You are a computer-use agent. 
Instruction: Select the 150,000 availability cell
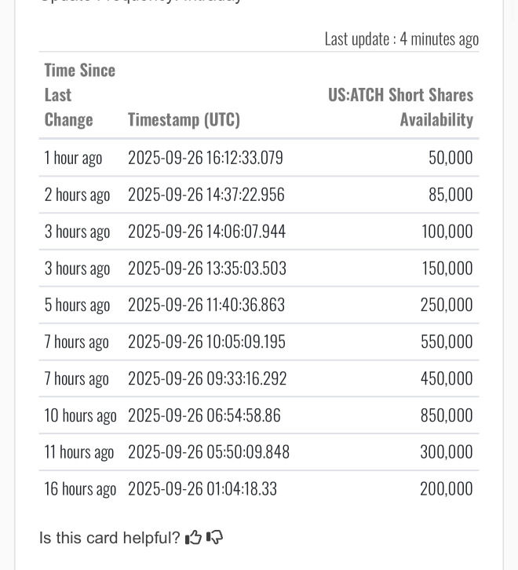(447, 269)
